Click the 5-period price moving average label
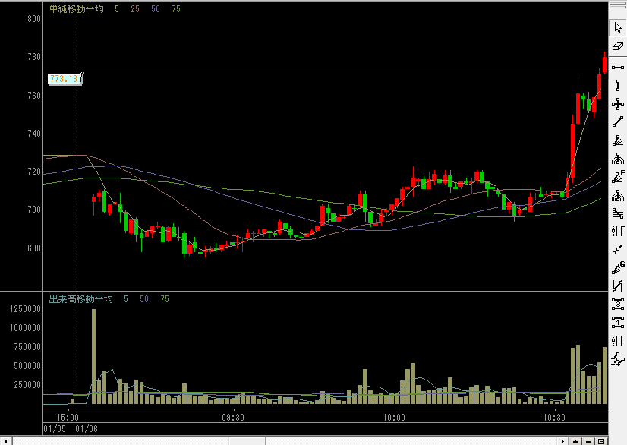 click(117, 9)
